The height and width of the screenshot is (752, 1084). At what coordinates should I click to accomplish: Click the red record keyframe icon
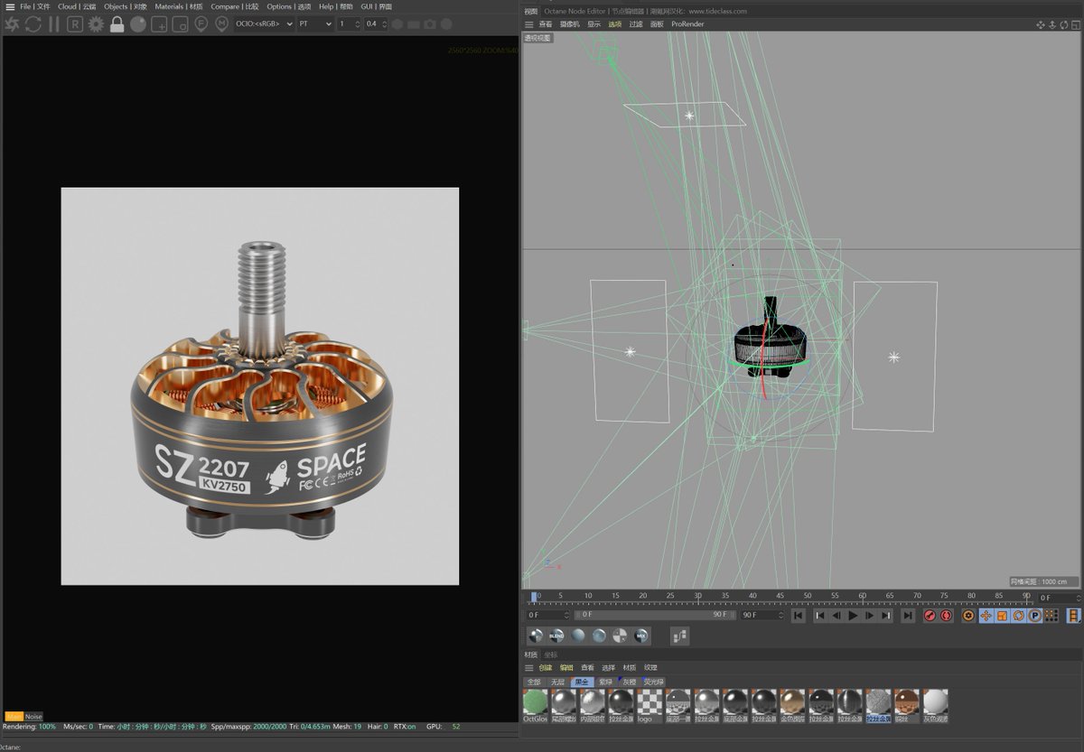point(930,616)
